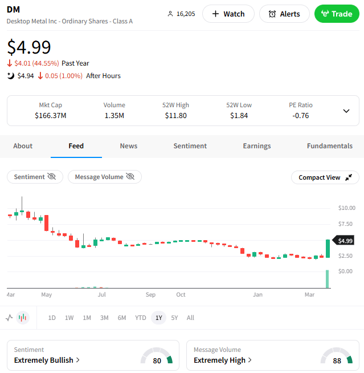This screenshot has width=364, height=373.
Task: Open the About tab
Action: [x=23, y=146]
